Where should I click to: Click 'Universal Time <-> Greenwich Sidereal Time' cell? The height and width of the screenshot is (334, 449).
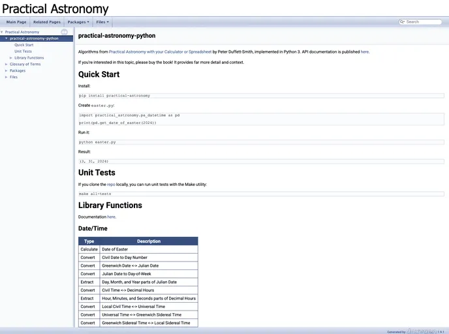point(149,314)
